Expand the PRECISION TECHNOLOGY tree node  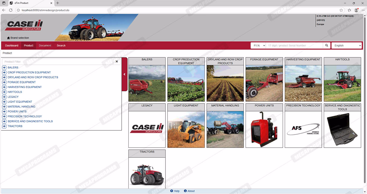pyautogui.click(x=4, y=116)
